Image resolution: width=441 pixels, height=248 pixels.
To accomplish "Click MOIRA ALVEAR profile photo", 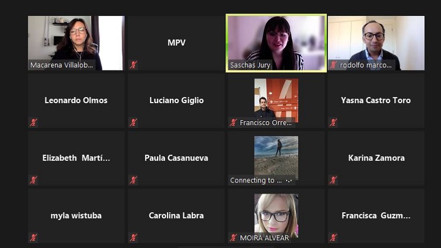I will 276,214.
